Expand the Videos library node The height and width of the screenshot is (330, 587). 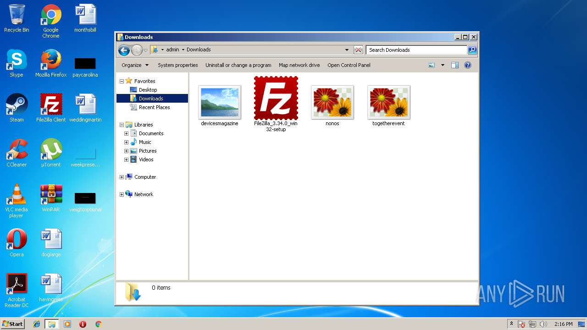[126, 159]
